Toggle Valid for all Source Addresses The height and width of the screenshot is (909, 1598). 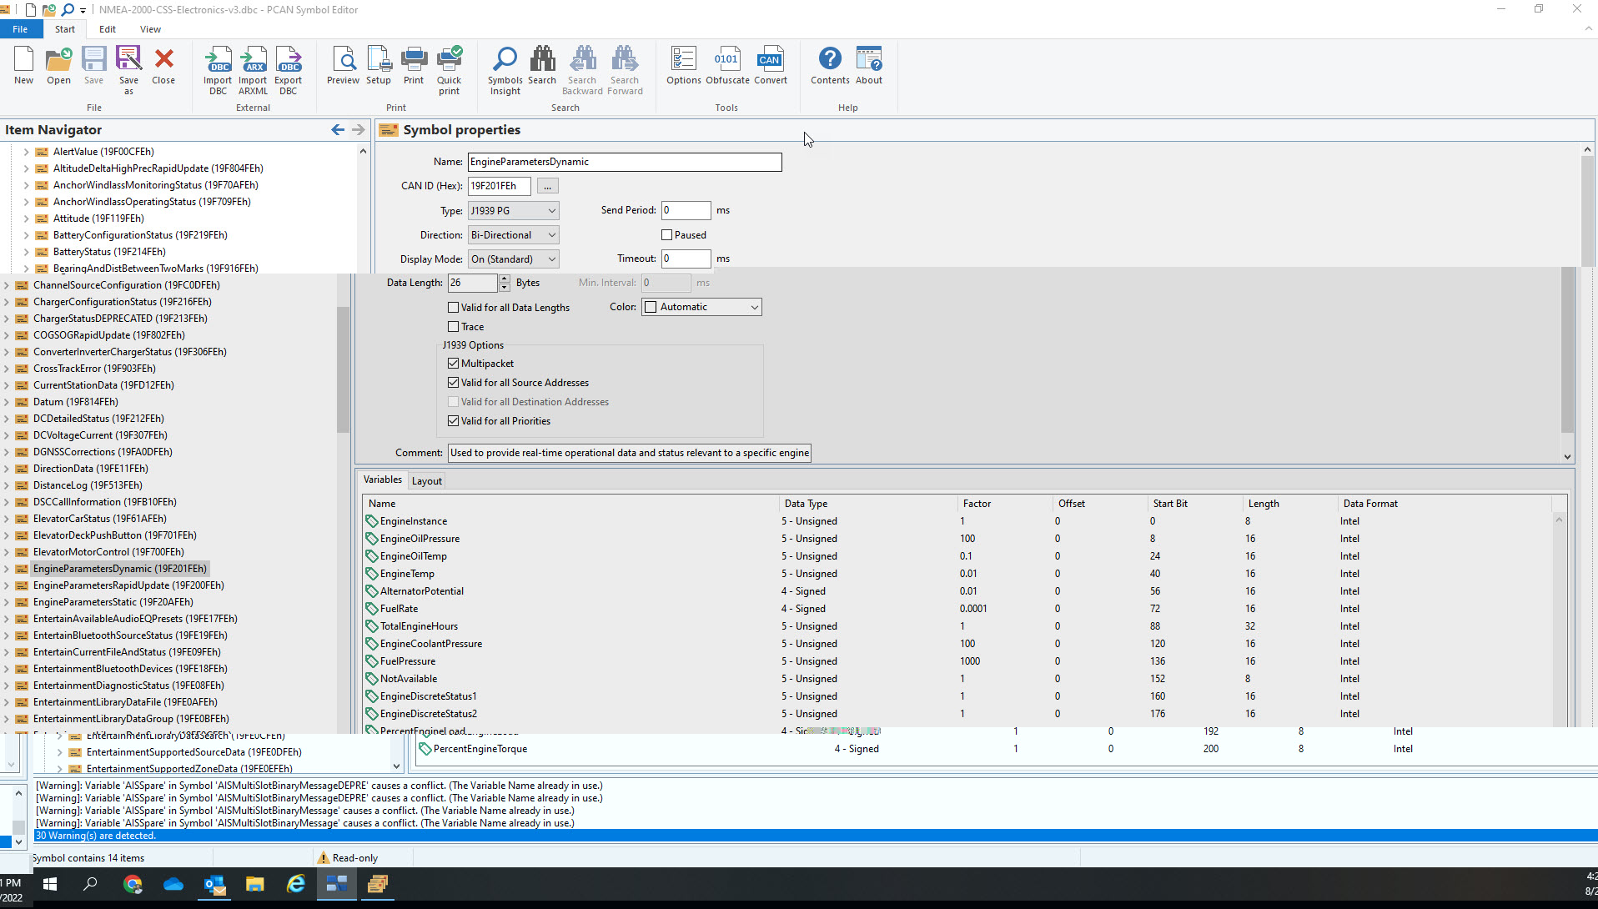(454, 383)
